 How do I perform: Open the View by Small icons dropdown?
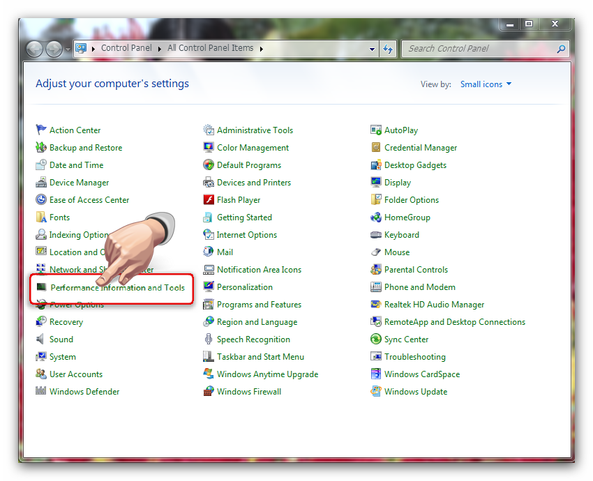coord(486,84)
